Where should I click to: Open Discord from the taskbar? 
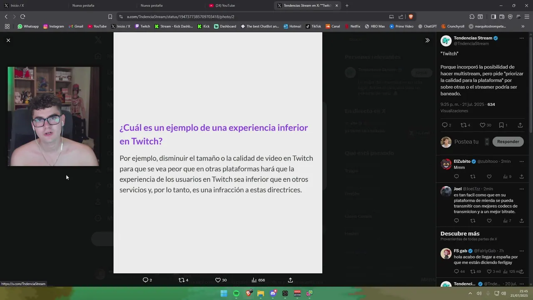click(273, 293)
